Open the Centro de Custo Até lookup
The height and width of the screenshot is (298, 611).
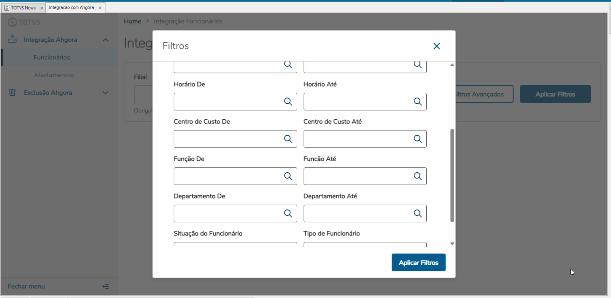[418, 139]
